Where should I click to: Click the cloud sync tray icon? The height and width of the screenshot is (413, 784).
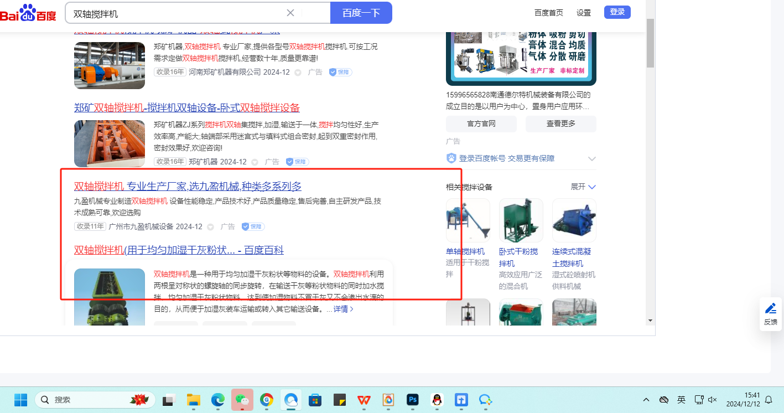pyautogui.click(x=664, y=400)
